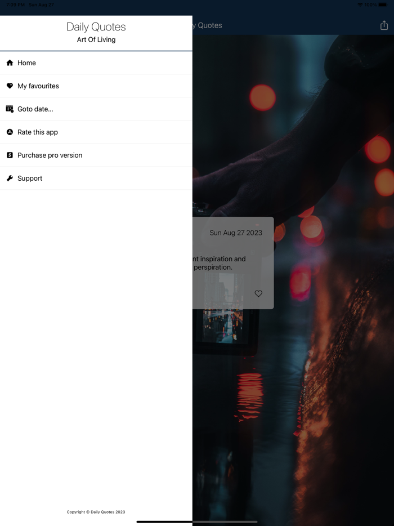Click the Copyright Daily Quotes 2023 footer
The width and height of the screenshot is (394, 526).
[x=96, y=512]
